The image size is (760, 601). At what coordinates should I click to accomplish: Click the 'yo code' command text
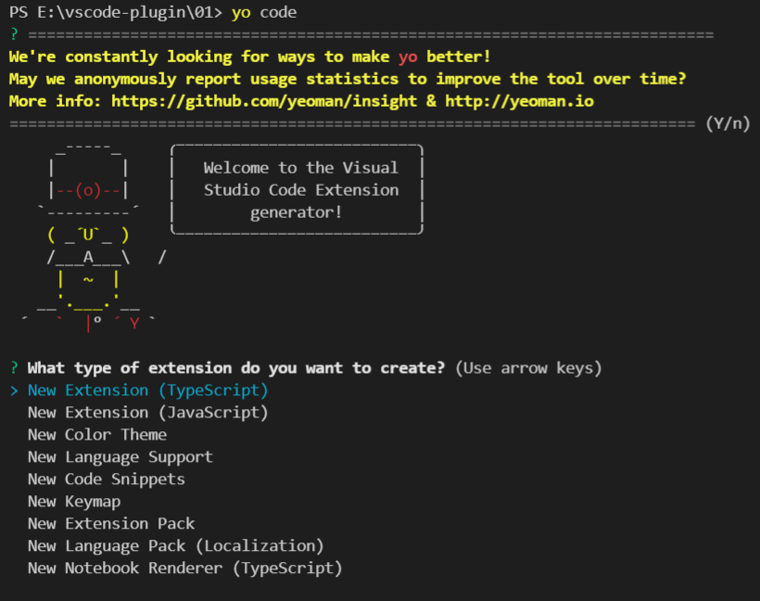264,12
